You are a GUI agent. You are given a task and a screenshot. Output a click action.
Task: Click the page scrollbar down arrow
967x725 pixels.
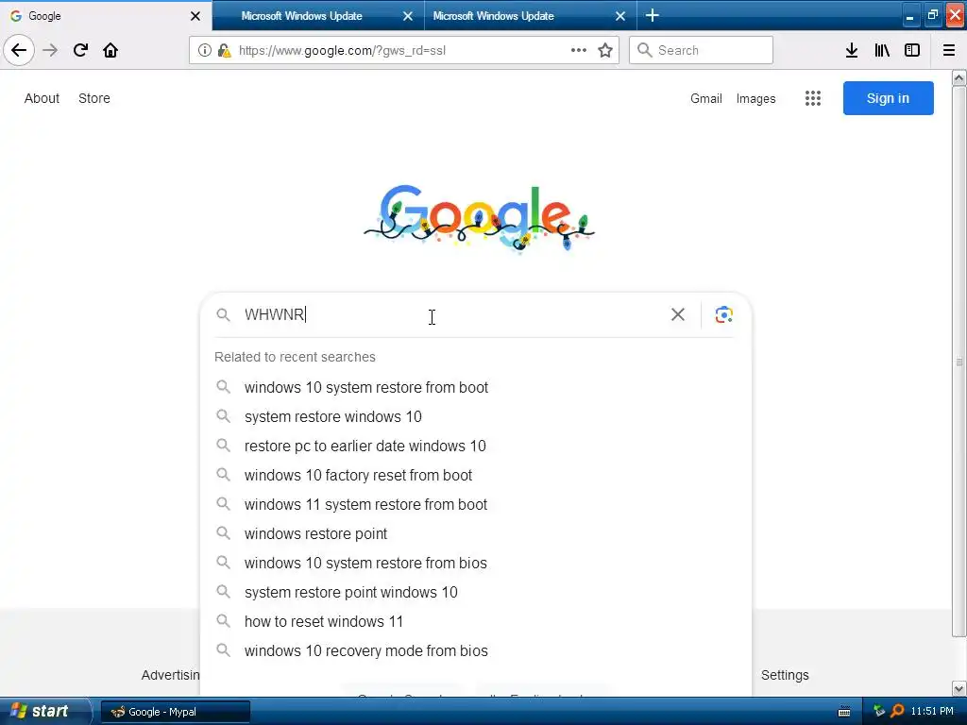[x=959, y=688]
